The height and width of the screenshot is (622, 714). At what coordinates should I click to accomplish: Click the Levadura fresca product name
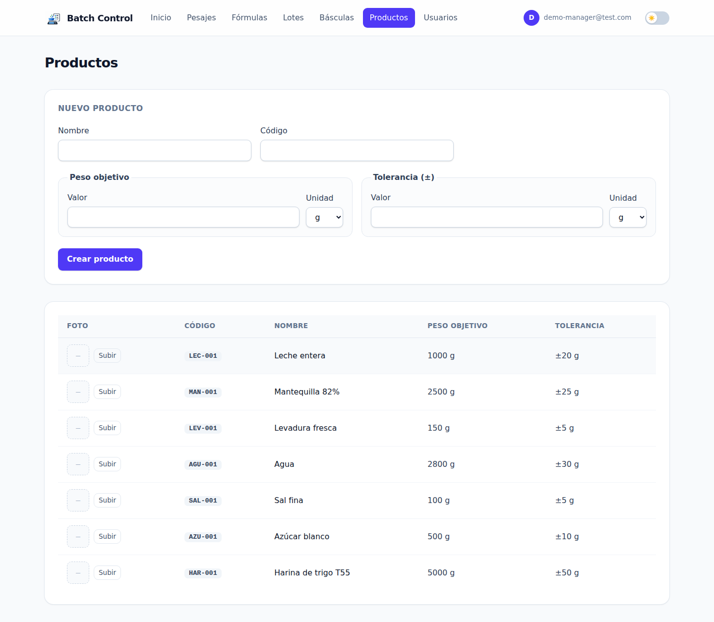tap(305, 428)
